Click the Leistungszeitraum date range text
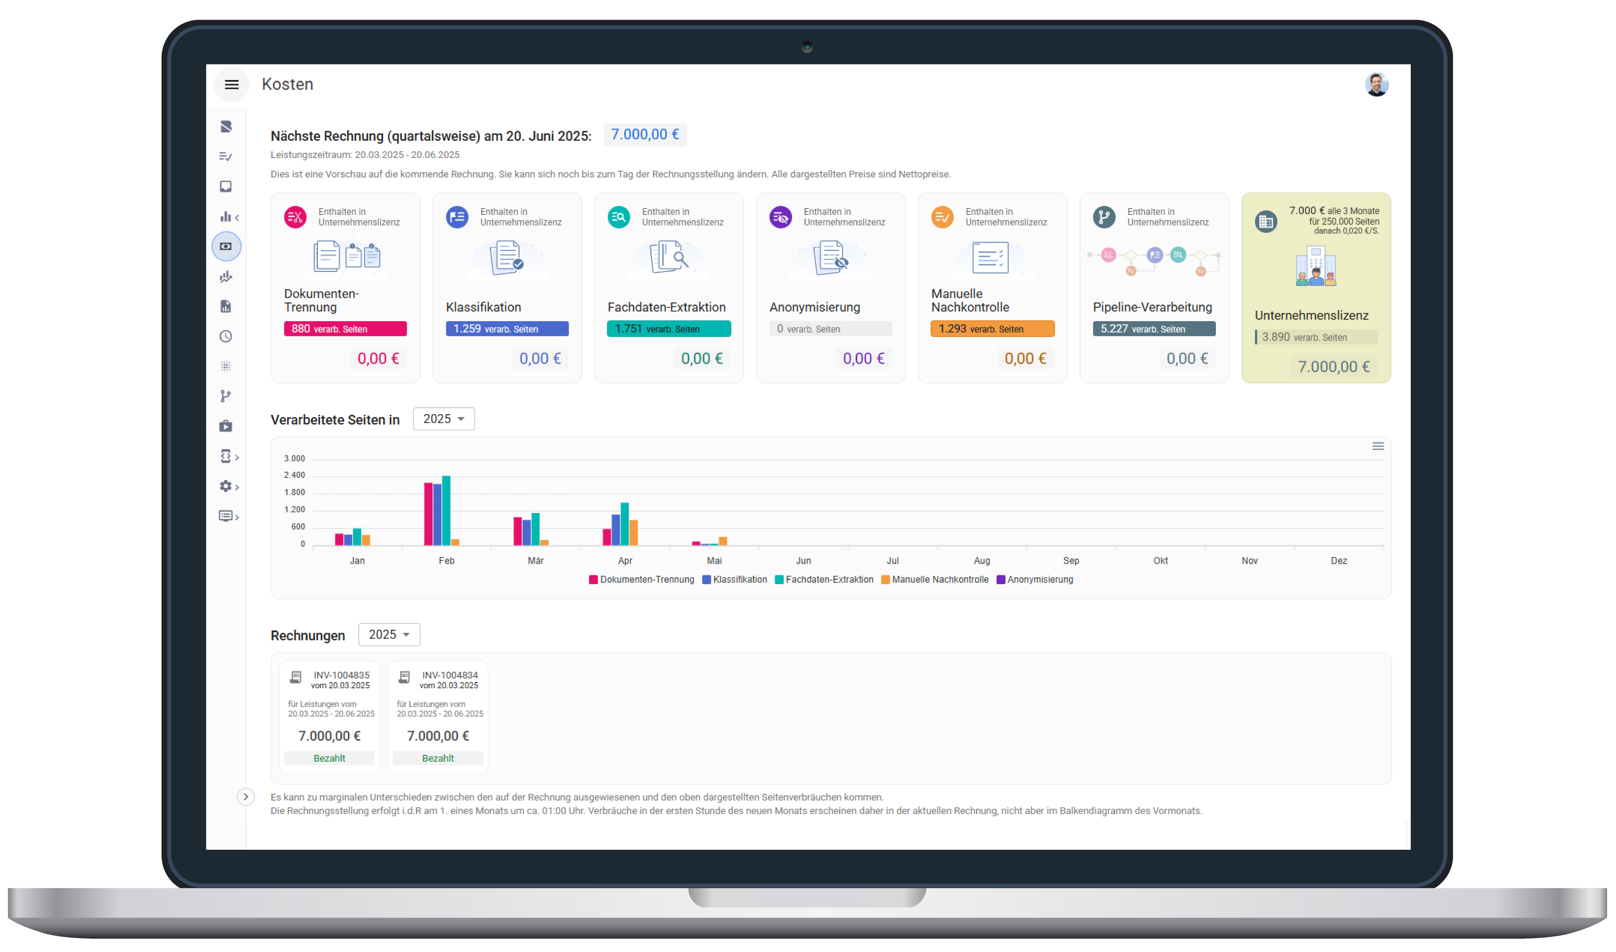The height and width of the screenshot is (952, 1616). tap(365, 154)
